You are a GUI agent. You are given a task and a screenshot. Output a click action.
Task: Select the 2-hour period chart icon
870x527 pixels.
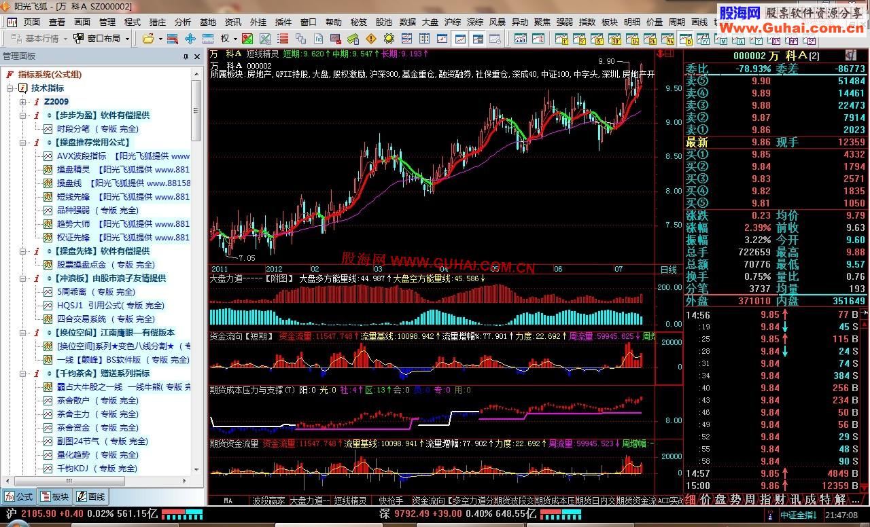coord(650,39)
